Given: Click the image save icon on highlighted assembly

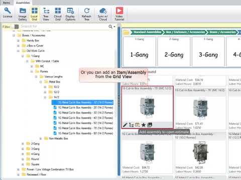Looking at the screenshot, I should [x=150, y=125].
